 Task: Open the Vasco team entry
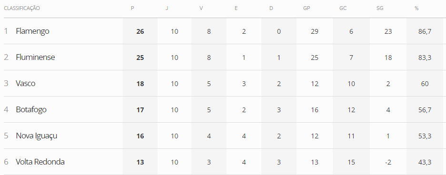click(26, 83)
